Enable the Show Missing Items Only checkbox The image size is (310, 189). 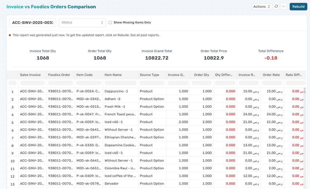coord(110,22)
